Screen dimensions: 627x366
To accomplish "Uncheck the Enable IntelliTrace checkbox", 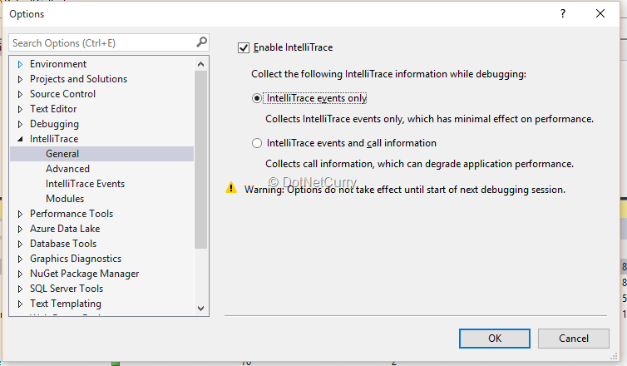I will coord(244,48).
